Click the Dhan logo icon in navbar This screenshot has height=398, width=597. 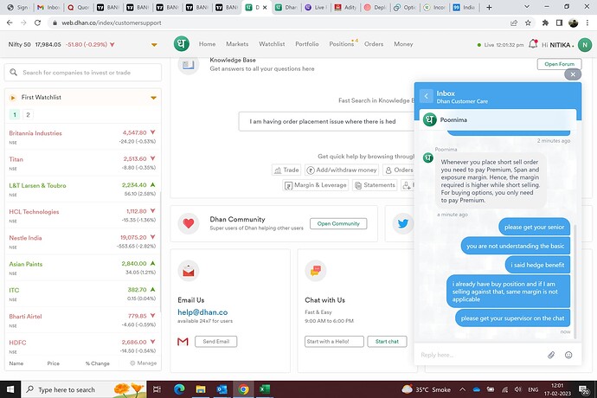pyautogui.click(x=182, y=44)
